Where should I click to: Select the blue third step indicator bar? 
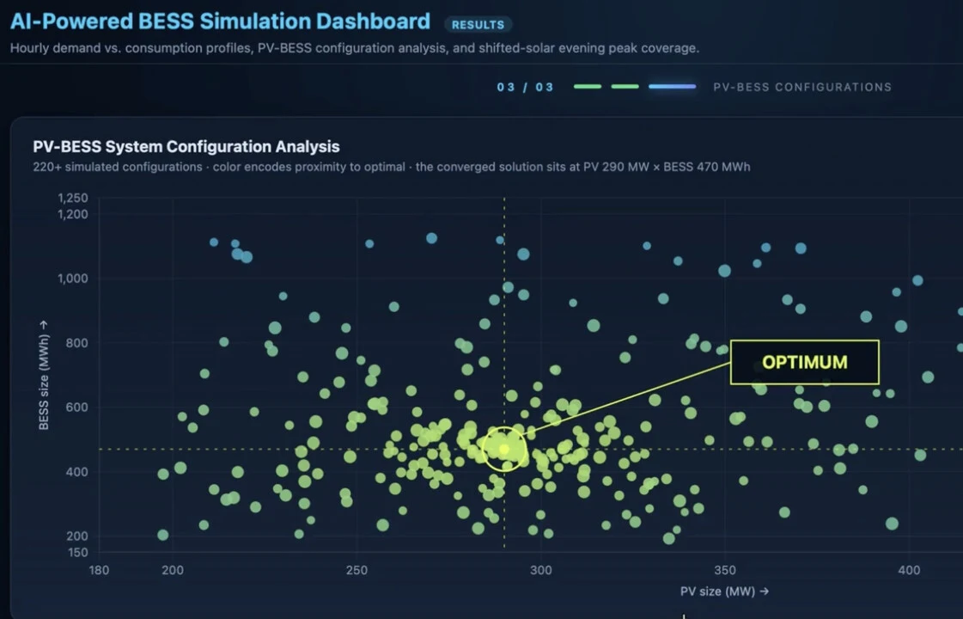click(x=672, y=87)
